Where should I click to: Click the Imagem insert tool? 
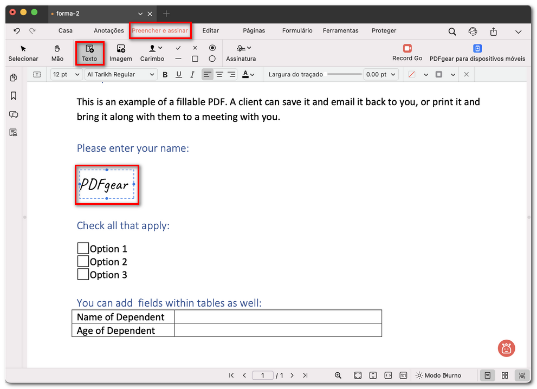pos(120,53)
